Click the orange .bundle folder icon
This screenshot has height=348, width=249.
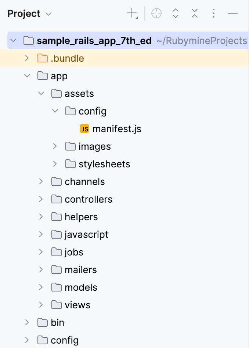[x=43, y=58]
